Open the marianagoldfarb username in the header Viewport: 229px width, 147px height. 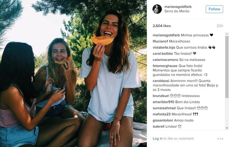pos(178,7)
